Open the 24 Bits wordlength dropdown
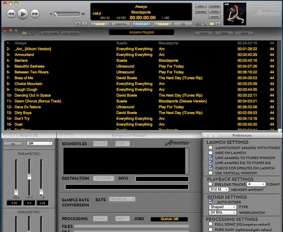The image size is (283, 232). [x=222, y=212]
